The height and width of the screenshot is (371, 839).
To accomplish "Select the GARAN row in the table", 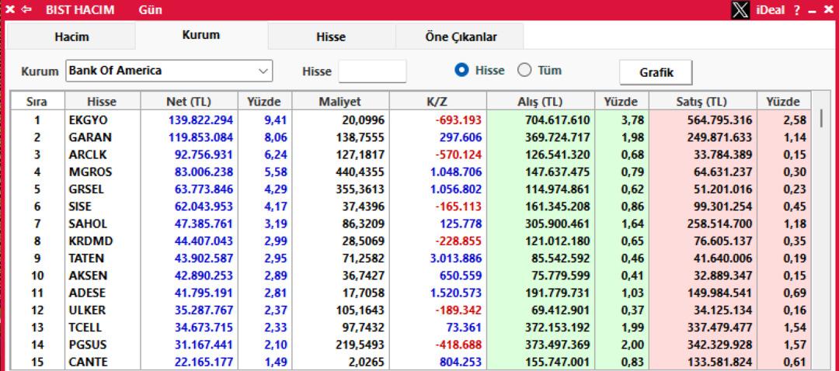I will (89, 137).
